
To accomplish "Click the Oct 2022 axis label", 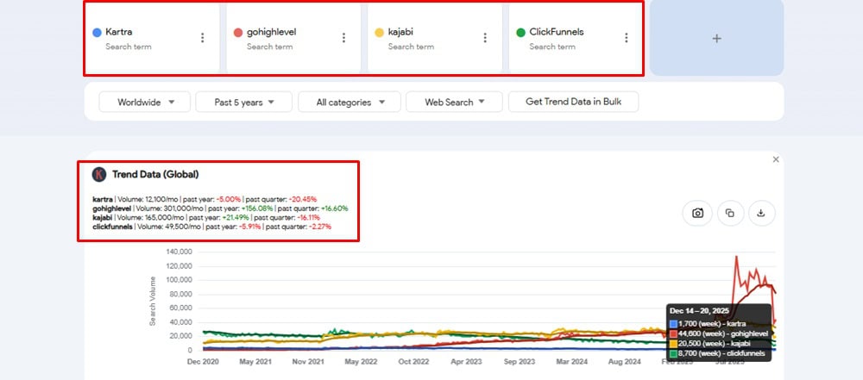I will click(x=413, y=362).
